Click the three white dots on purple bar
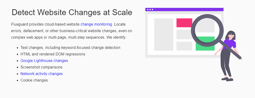 pyautogui.click(x=150, y=10)
